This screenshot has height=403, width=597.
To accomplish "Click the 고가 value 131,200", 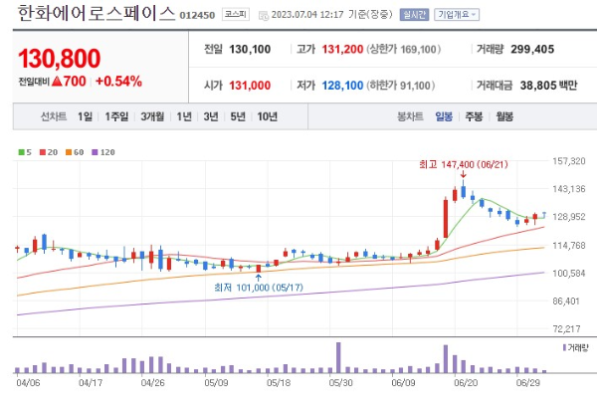I will (x=342, y=50).
